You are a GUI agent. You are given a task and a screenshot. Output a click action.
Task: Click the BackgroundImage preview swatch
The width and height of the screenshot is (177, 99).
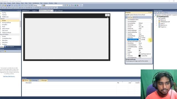pos(139,40)
